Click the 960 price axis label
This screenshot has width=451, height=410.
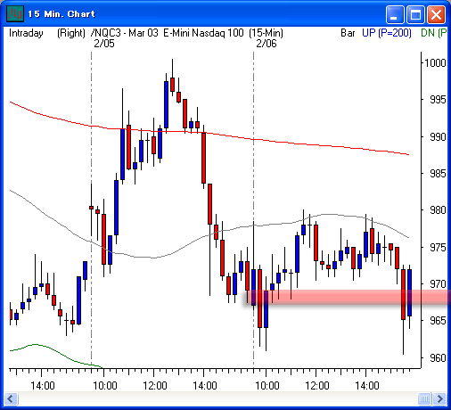[x=438, y=357]
